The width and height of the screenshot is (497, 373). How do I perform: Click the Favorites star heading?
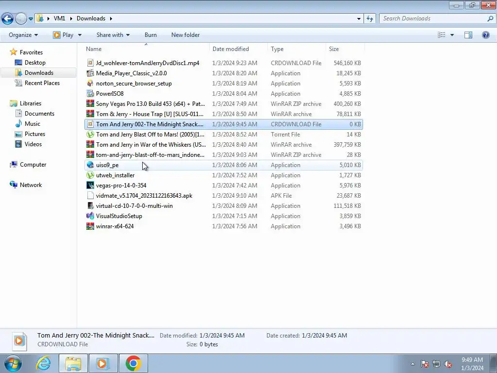coord(26,52)
